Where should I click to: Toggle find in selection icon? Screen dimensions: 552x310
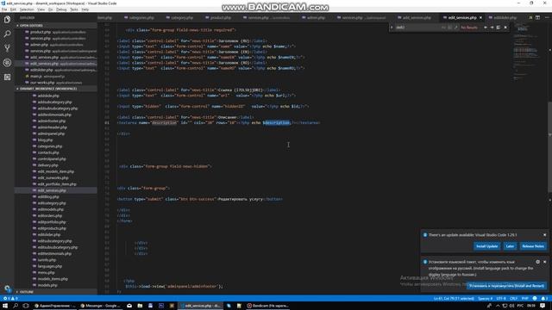pyautogui.click(x=499, y=28)
